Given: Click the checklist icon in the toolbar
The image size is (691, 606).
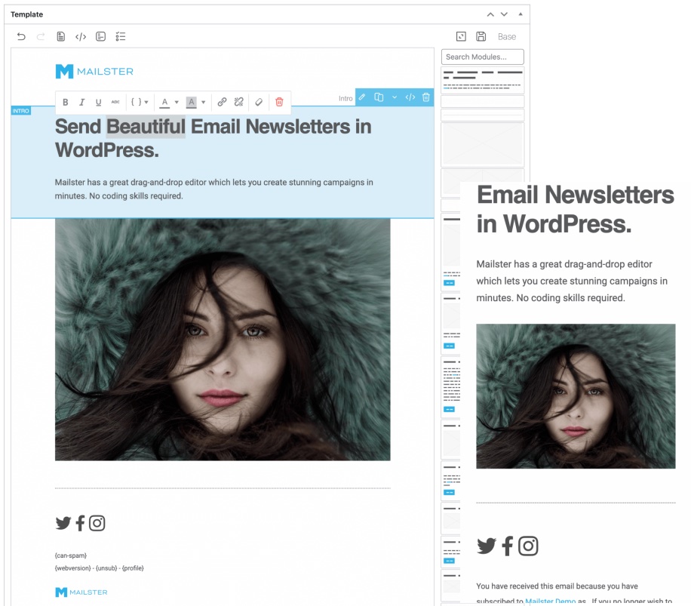Looking at the screenshot, I should (x=120, y=36).
